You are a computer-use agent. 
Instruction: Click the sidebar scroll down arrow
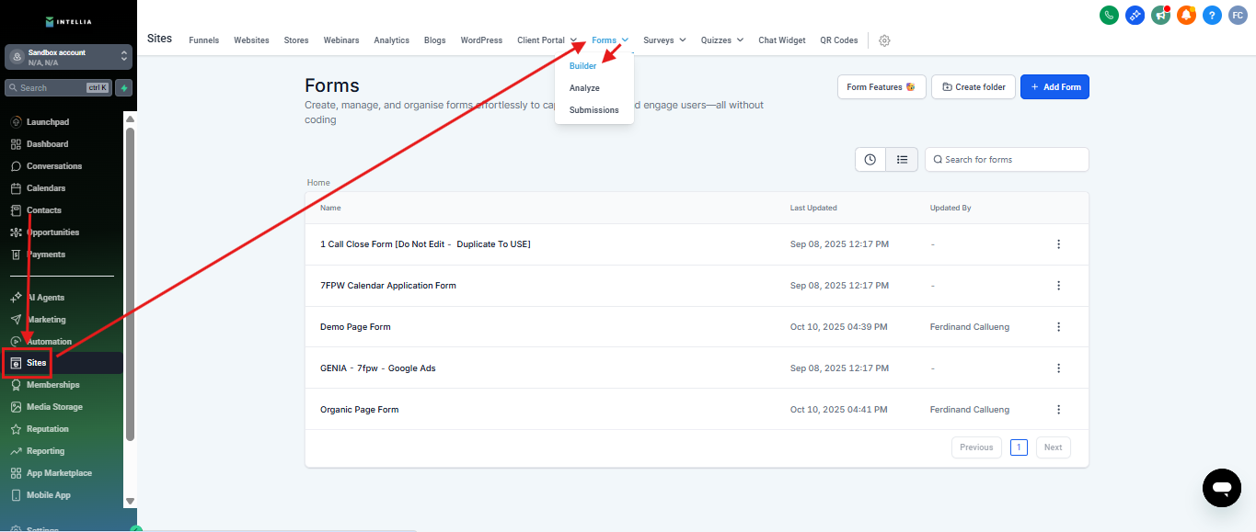tap(130, 501)
